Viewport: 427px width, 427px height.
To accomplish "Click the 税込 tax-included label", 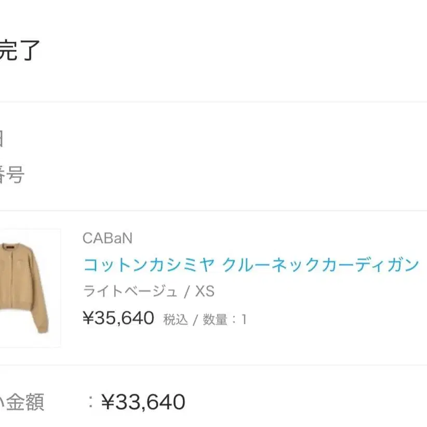I will click(176, 319).
